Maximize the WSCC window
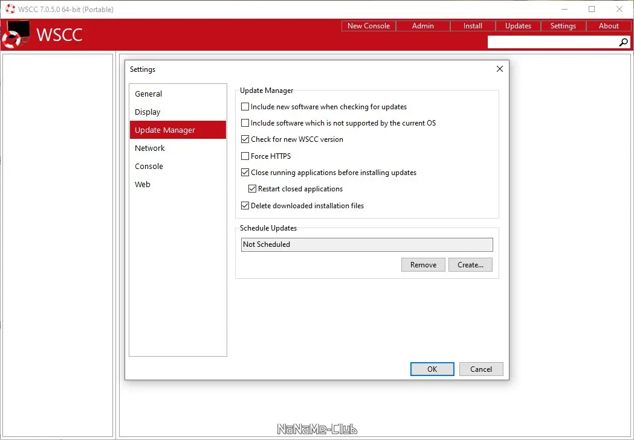Screen dimensions: 634x440 592,9
